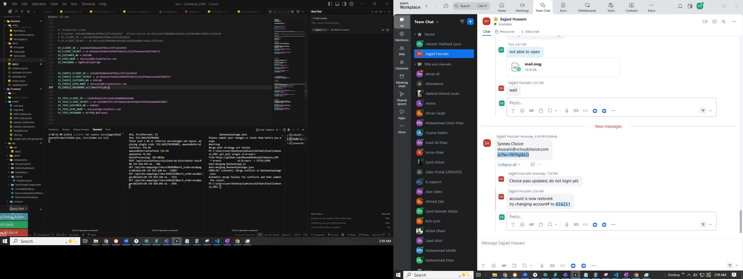Open DMs in Zoom sidebar
The width and height of the screenshot is (743, 279).
point(402,51)
